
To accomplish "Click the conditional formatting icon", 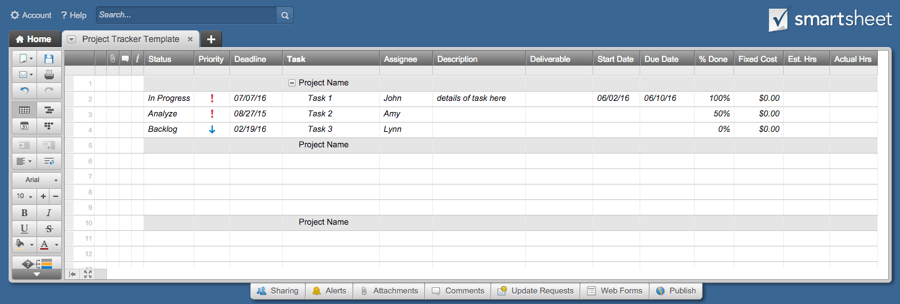I will click(36, 263).
